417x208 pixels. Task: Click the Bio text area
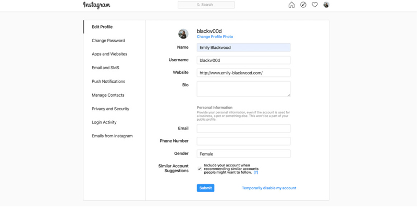tap(243, 89)
